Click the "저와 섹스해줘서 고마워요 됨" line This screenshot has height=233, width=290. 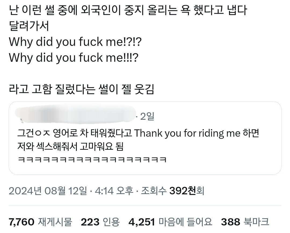[x=70, y=147]
